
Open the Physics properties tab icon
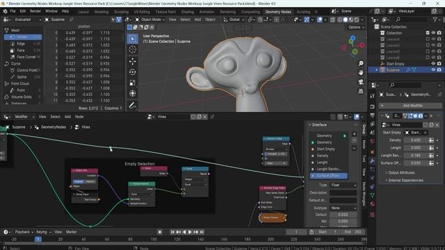point(373,178)
